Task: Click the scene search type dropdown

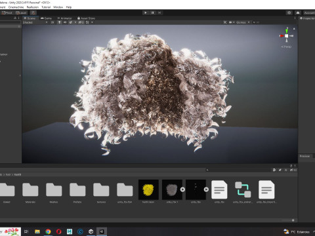Action: [x=255, y=22]
